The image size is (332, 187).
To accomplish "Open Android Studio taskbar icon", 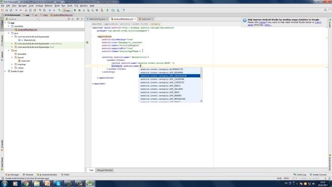I will (x=90, y=183).
